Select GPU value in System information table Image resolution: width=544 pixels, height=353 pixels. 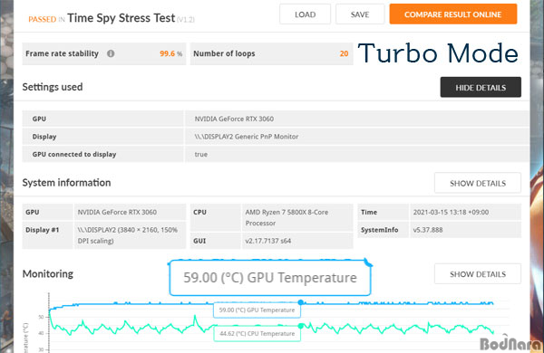[x=117, y=212]
